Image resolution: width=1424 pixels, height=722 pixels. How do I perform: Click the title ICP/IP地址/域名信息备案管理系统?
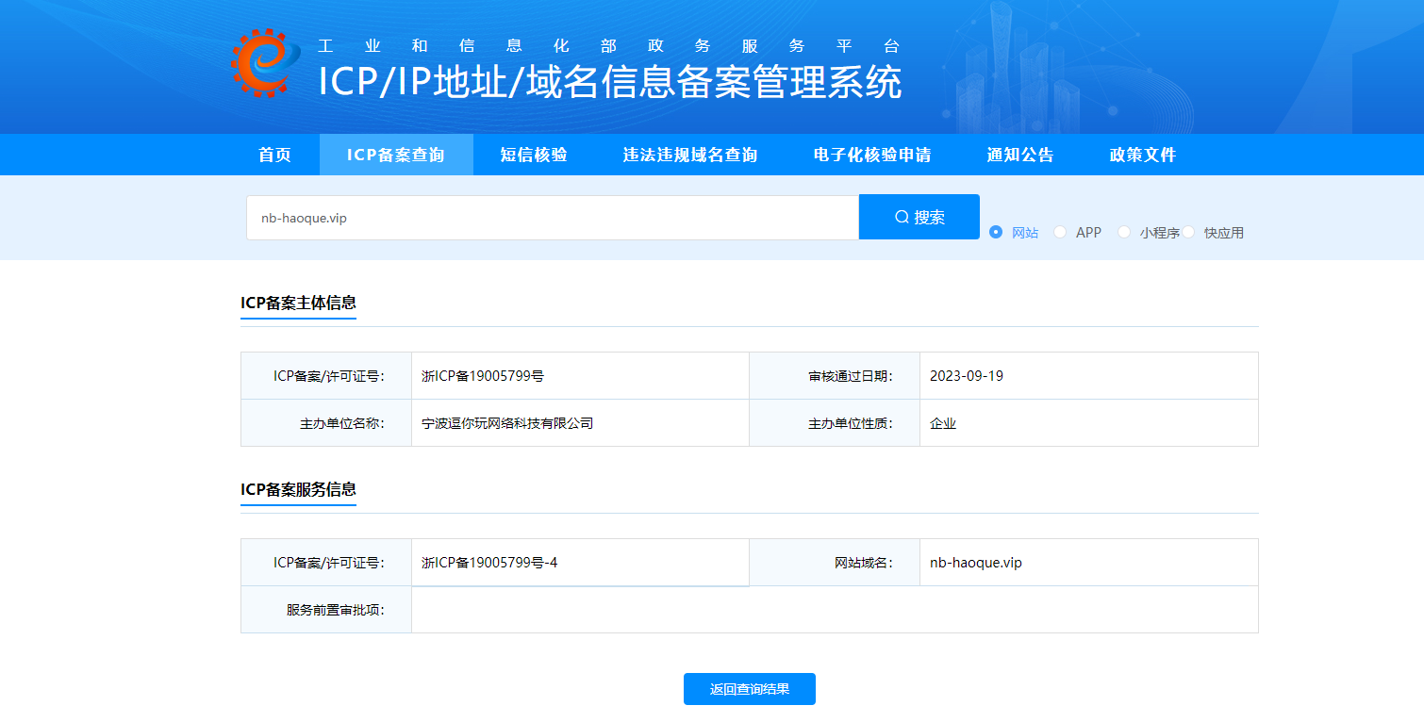click(x=610, y=82)
